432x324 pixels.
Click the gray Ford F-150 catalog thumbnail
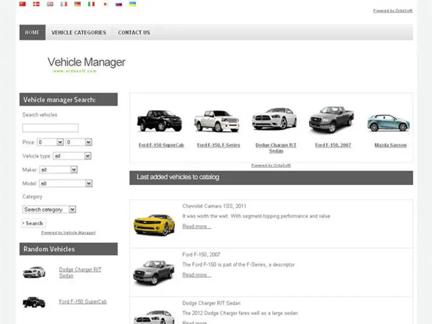pos(154,273)
